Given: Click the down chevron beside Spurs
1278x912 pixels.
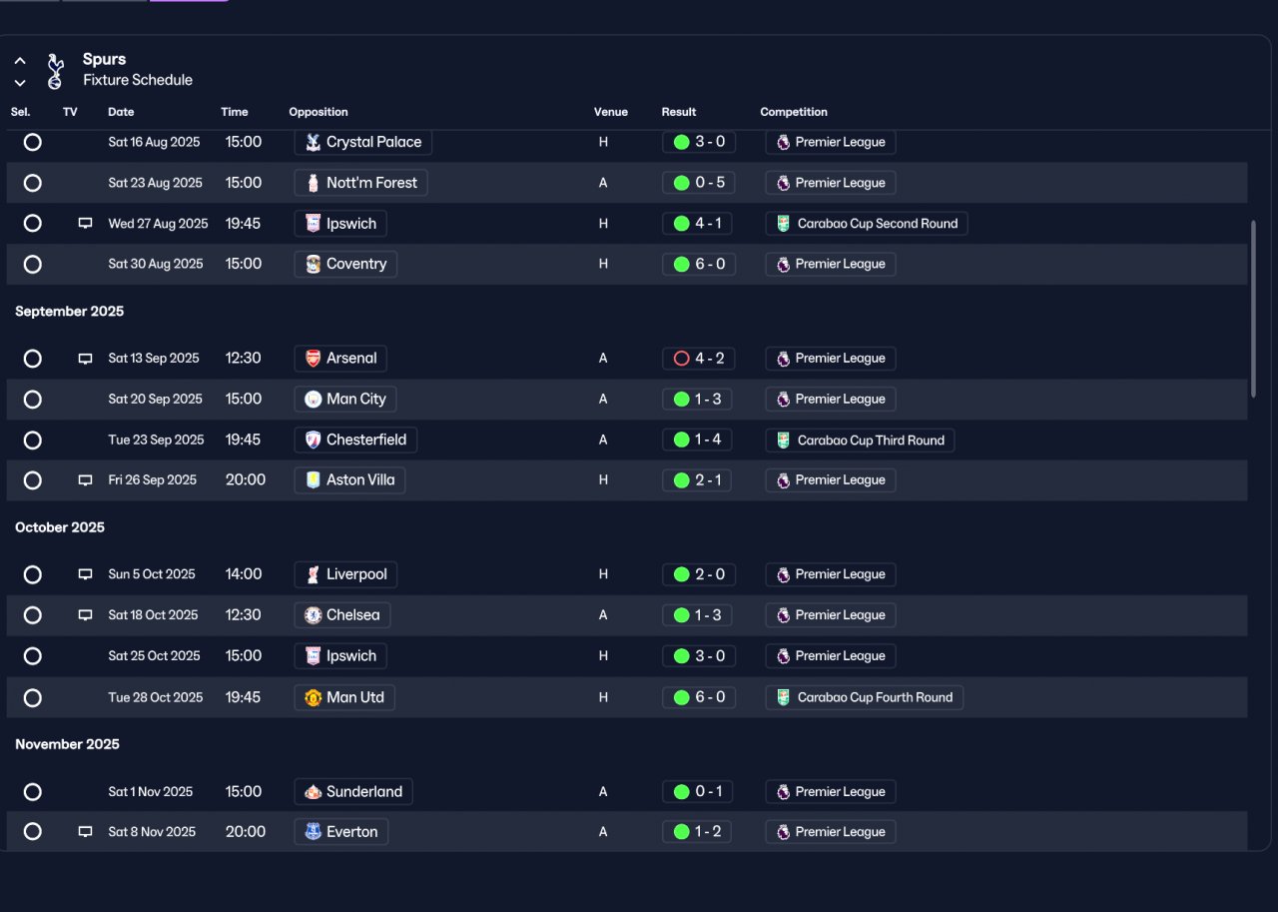Looking at the screenshot, I should click(20, 83).
